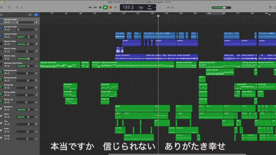
Task: Adjust the master volume slider
Action: [x=221, y=7]
